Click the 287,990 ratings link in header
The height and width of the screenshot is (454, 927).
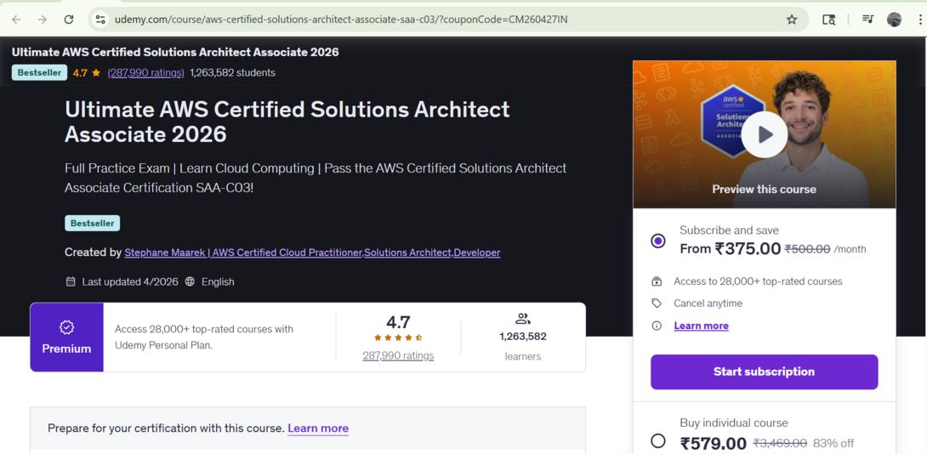tap(145, 73)
